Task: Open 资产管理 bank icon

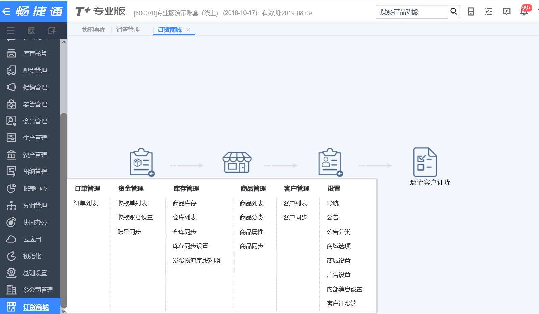Action: [x=11, y=155]
